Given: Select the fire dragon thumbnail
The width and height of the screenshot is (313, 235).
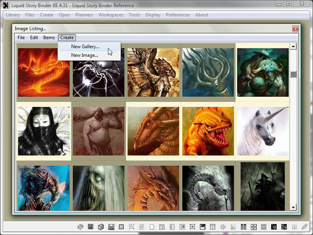Looking at the screenshot, I should (44, 72).
